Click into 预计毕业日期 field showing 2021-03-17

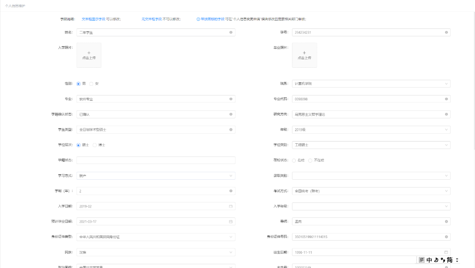[156, 222]
